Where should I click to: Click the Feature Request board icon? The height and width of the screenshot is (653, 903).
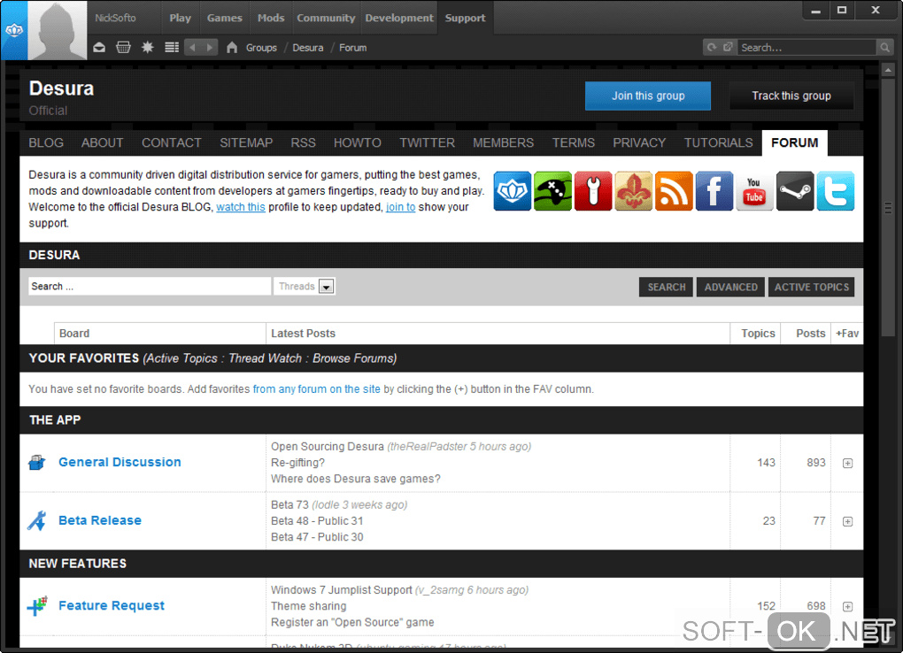point(37,606)
